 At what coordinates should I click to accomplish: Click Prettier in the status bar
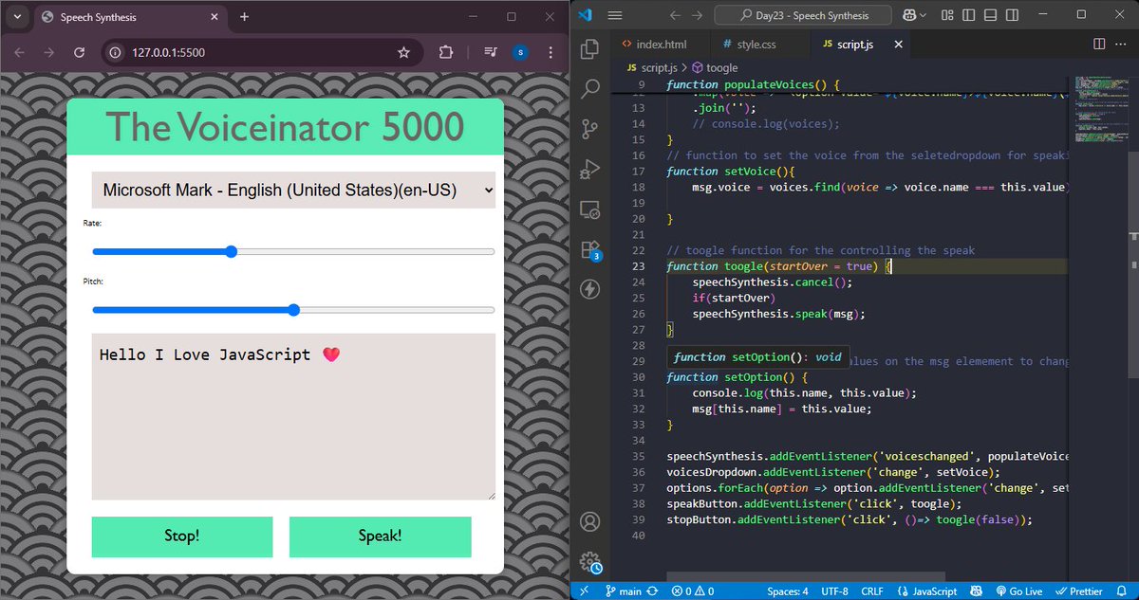(x=1078, y=591)
